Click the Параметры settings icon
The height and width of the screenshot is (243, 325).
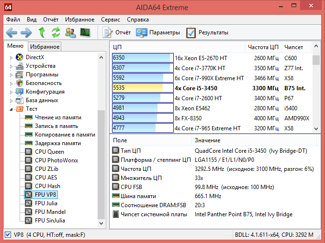click(141, 32)
